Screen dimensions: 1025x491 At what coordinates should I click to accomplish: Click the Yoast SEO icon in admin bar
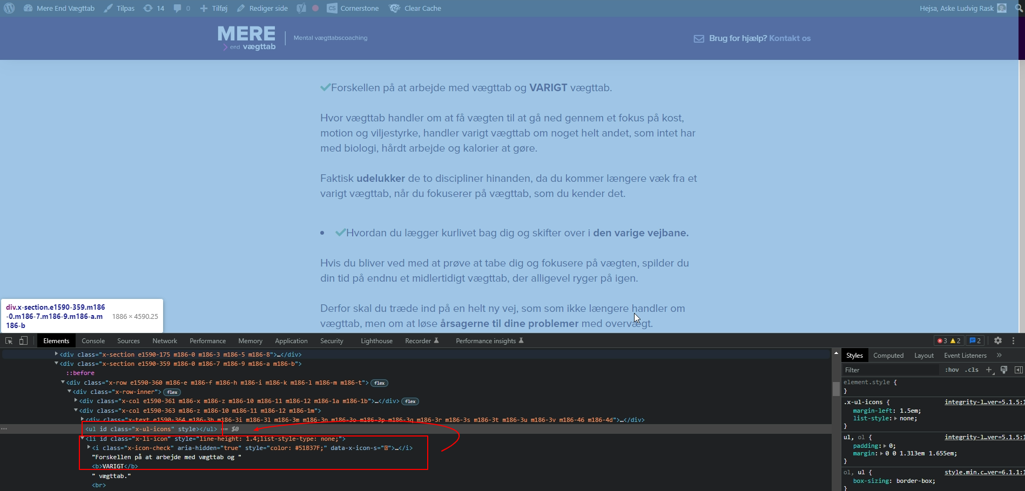pyautogui.click(x=301, y=8)
